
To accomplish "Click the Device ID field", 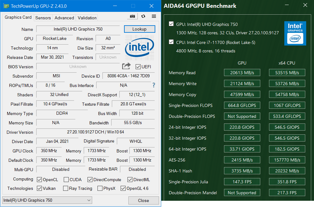I will pos(128,76).
